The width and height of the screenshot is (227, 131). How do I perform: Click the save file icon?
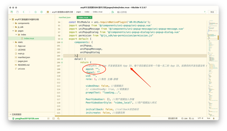18,12
